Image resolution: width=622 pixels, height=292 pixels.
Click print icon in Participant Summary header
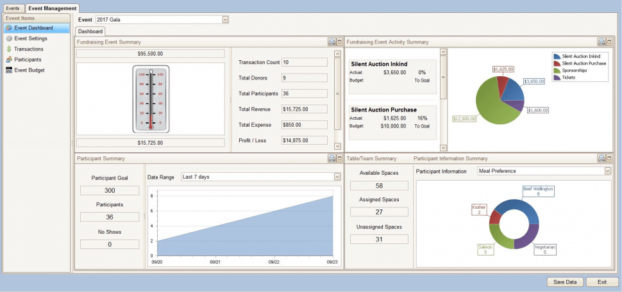[x=332, y=158]
